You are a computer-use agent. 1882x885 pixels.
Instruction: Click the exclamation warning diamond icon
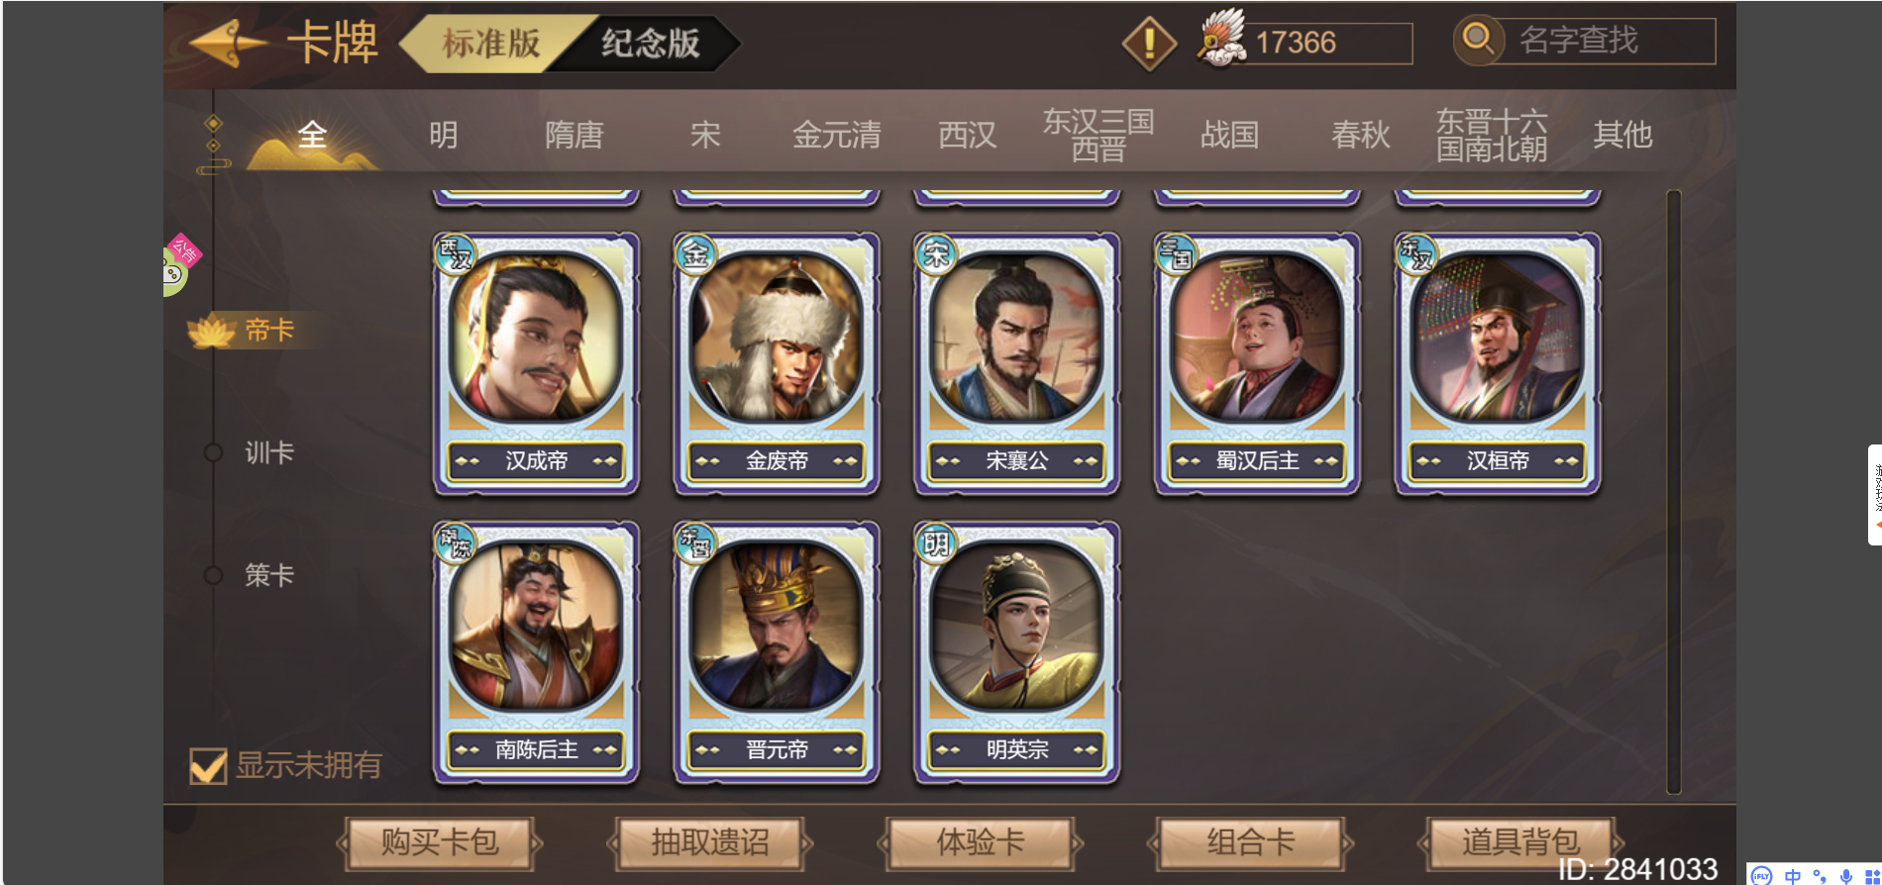click(1149, 43)
